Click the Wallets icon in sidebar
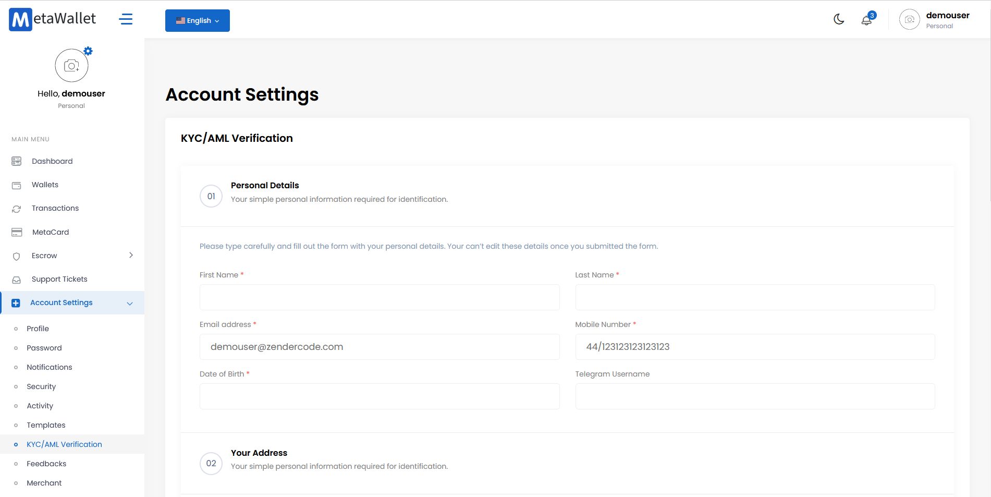This screenshot has height=497, width=991. pos(17,185)
